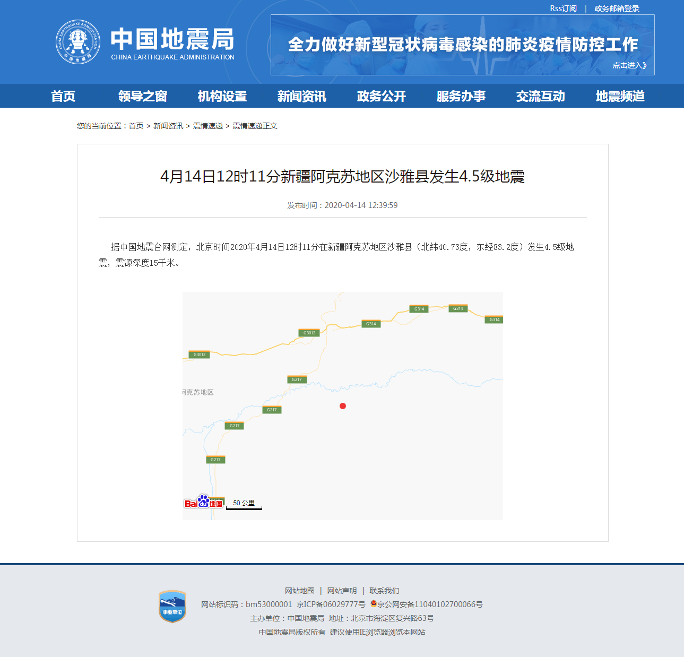684x657 pixels.
Task: Click the China Earthquake Administration emblem logo
Action: [78, 42]
